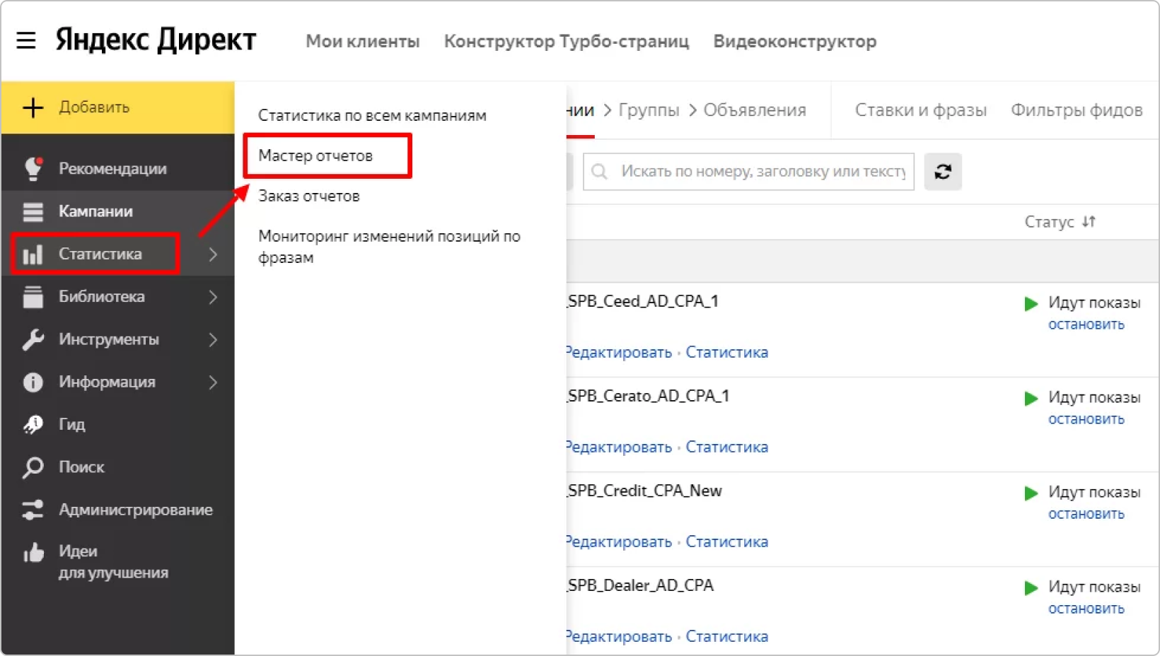Switch to Ставки и фразы tab

[920, 110]
